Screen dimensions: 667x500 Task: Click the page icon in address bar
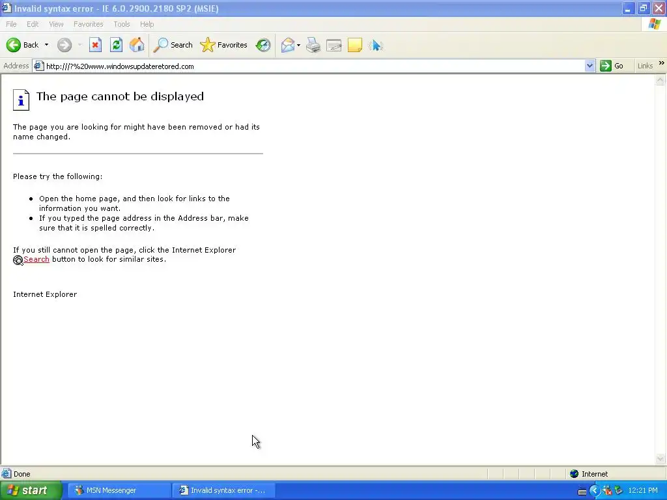click(x=38, y=66)
